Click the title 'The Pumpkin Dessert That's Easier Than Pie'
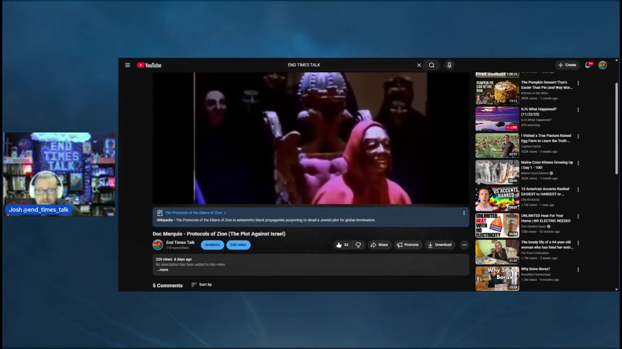The height and width of the screenshot is (349, 622). click(547, 85)
